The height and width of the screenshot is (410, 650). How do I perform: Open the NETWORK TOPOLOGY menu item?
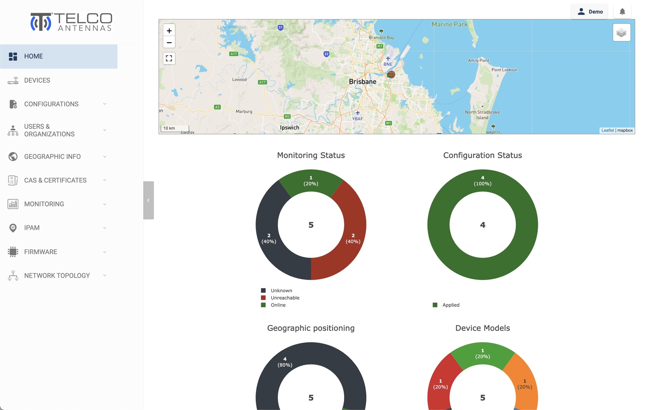click(x=58, y=276)
